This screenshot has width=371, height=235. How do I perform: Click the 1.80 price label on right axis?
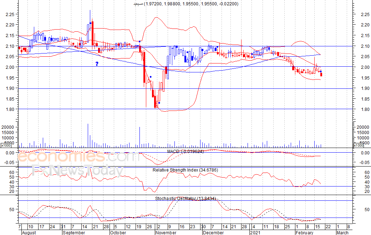(365, 109)
